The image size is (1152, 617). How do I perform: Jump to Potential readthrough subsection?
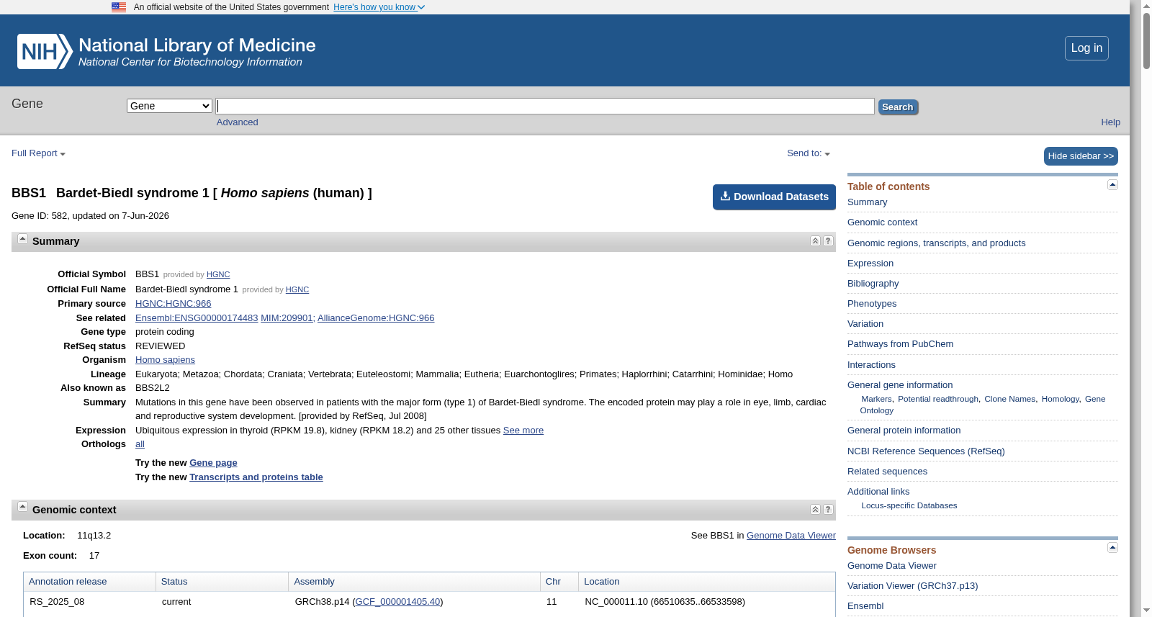click(938, 399)
